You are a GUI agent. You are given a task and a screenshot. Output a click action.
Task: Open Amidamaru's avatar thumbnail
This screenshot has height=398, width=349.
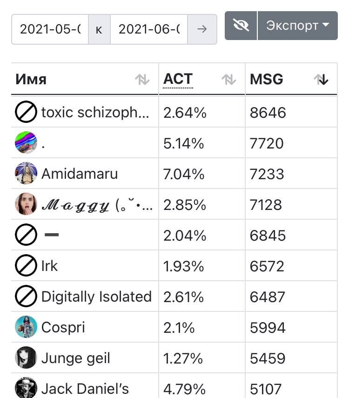(26, 173)
